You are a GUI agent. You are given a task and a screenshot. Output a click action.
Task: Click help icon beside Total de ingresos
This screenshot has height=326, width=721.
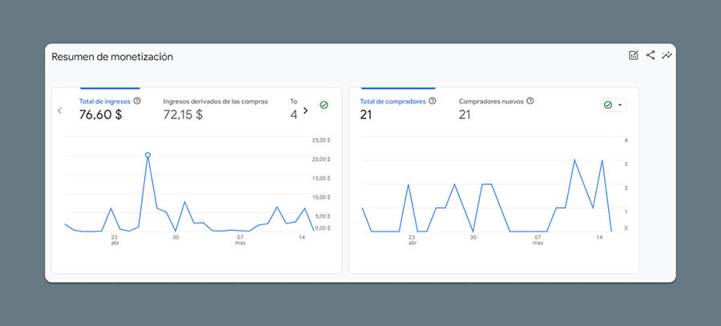click(x=137, y=101)
